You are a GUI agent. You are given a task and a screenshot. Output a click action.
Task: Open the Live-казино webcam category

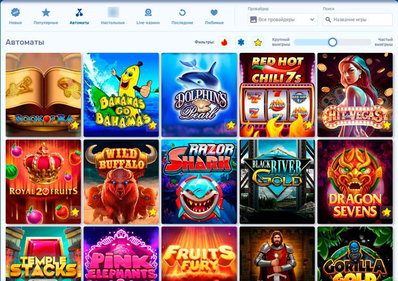(x=148, y=16)
